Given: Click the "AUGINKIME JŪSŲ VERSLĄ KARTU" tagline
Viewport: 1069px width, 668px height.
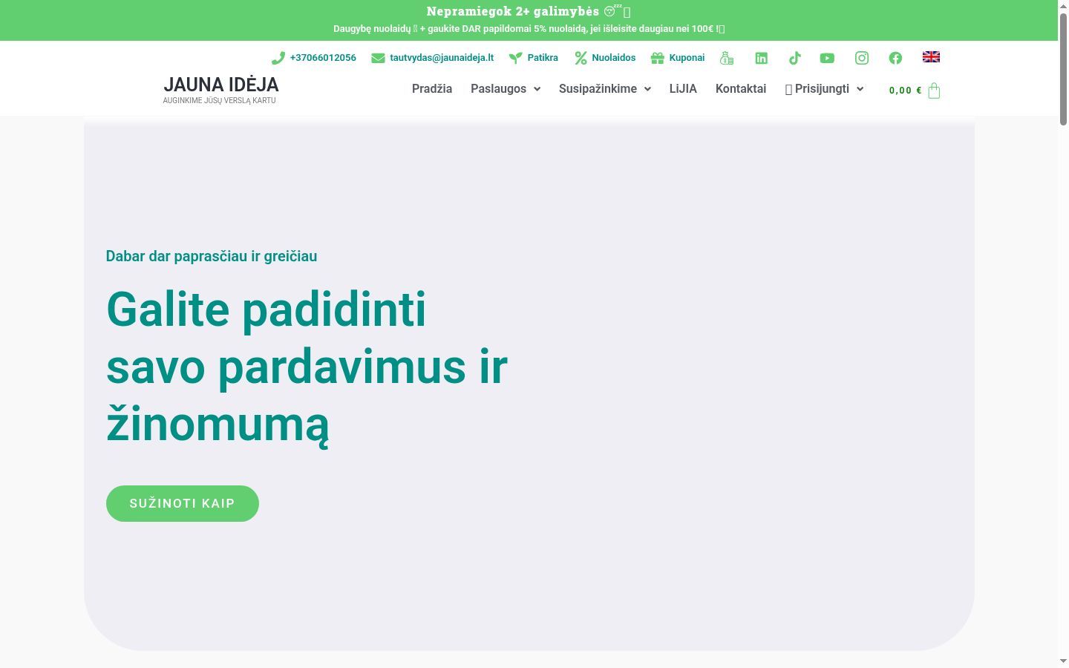Looking at the screenshot, I should 220,101.
